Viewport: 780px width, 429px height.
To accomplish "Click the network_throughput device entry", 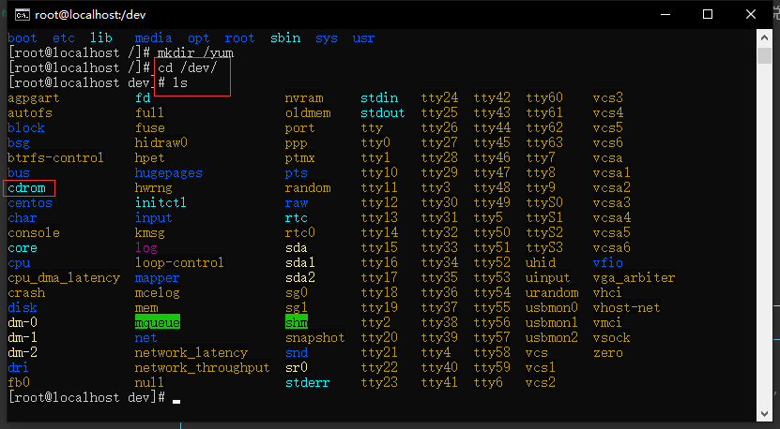I will tap(202, 368).
